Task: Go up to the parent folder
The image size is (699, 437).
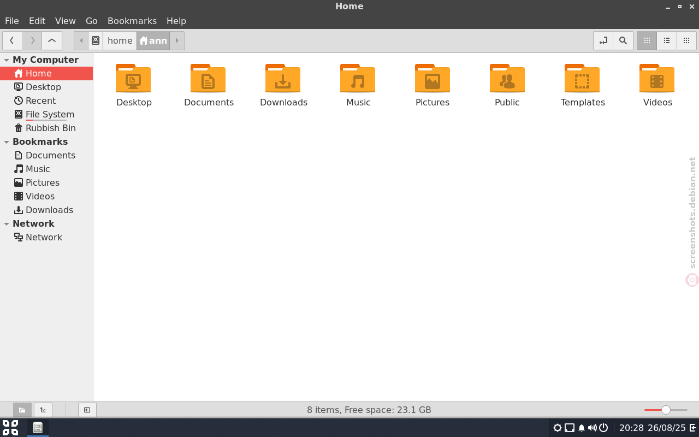Action: click(52, 40)
